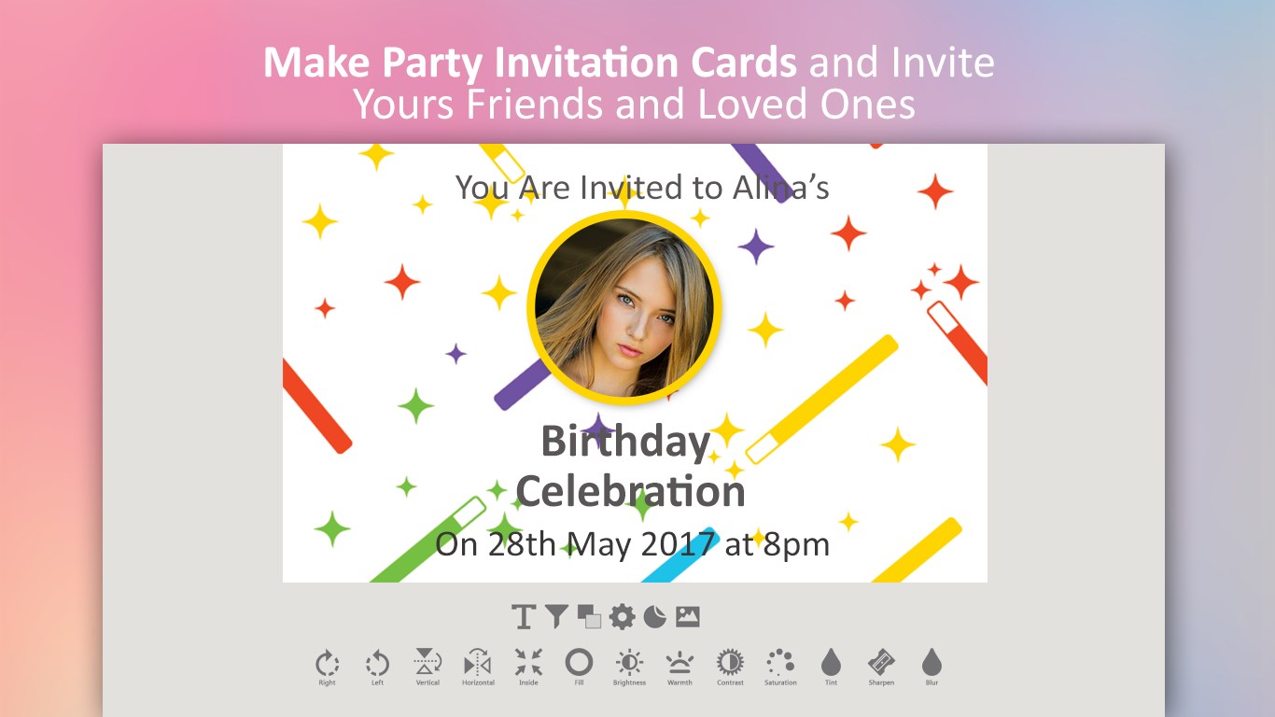Rotate the image Right
Screen dimensions: 1275x717
point(327,668)
